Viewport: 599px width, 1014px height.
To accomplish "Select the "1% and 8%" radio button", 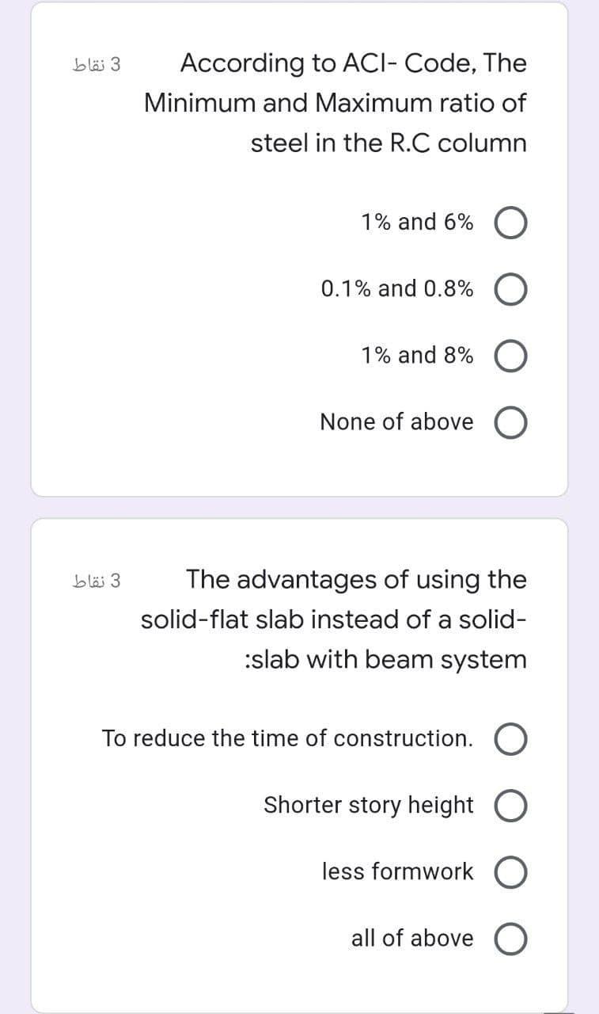I will coord(510,356).
